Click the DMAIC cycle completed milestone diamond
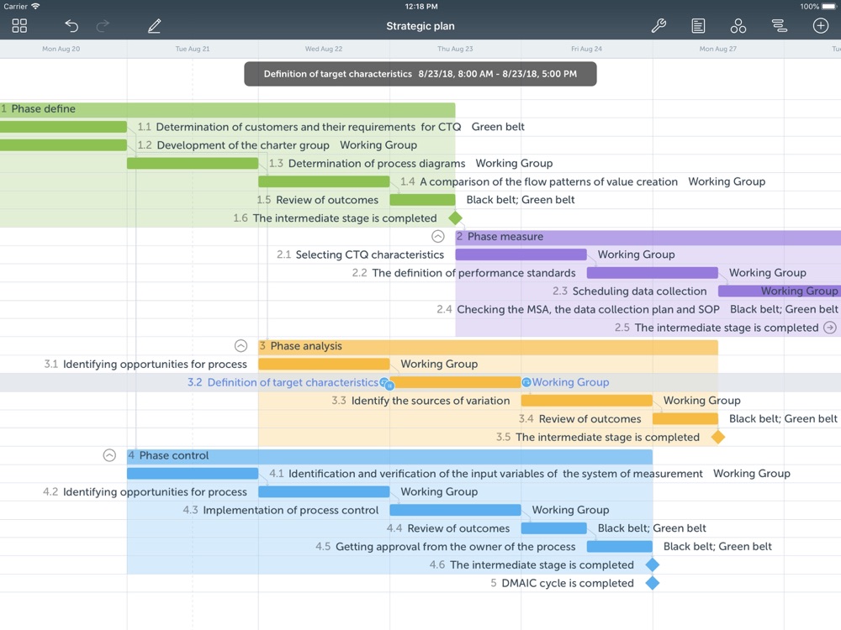The image size is (841, 630). click(x=652, y=583)
